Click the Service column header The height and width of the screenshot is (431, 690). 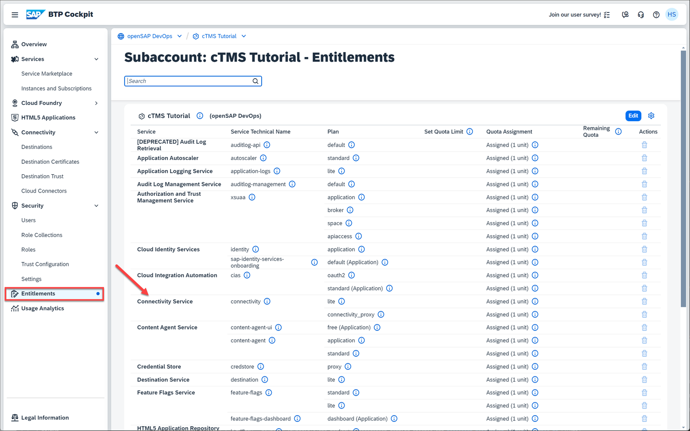[x=146, y=132]
